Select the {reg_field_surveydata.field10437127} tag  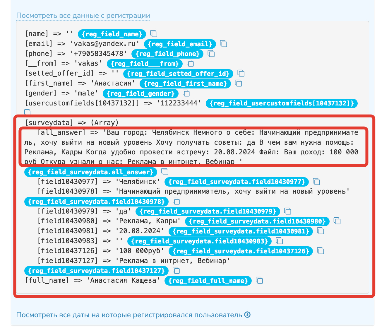pyautogui.click(x=97, y=271)
